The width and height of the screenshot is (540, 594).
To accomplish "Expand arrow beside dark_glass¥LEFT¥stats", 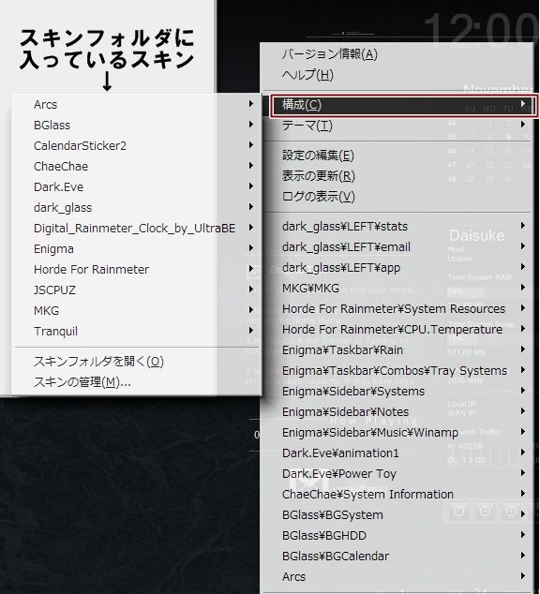I will (x=523, y=226).
